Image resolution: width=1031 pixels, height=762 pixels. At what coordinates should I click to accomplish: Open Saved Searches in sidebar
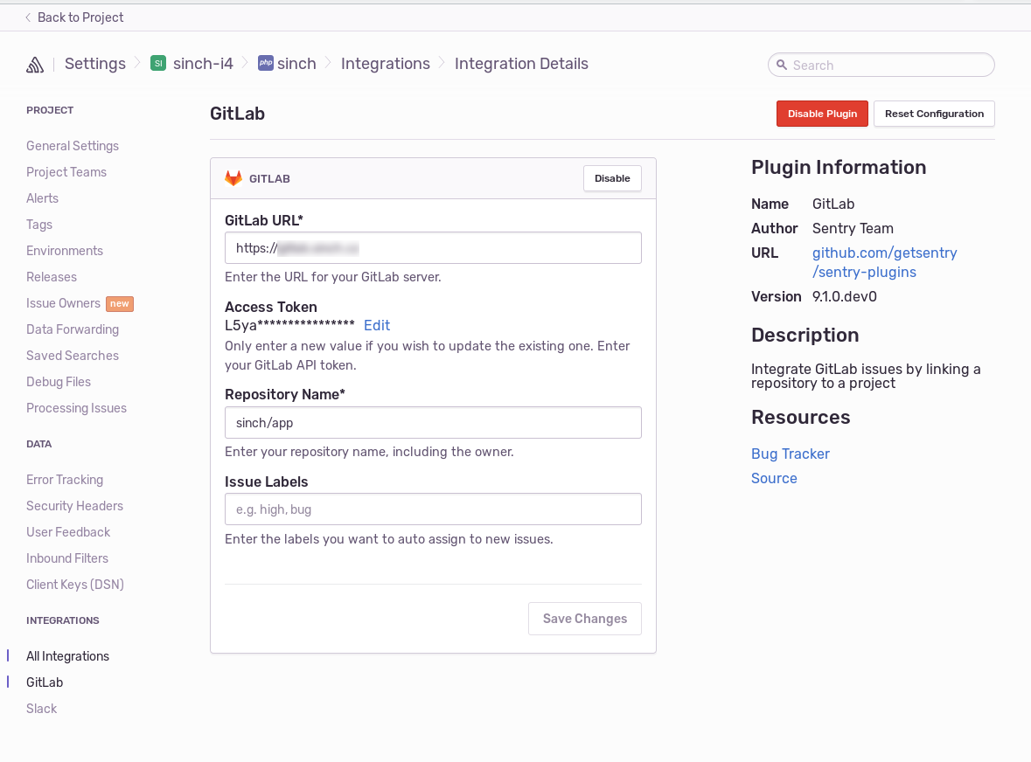[73, 356]
